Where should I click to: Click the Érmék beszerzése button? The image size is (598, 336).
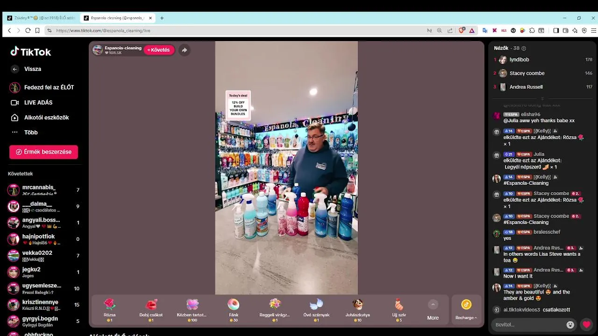(x=43, y=152)
